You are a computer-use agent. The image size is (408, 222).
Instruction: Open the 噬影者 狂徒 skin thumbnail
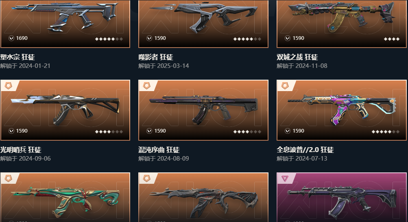point(203,24)
